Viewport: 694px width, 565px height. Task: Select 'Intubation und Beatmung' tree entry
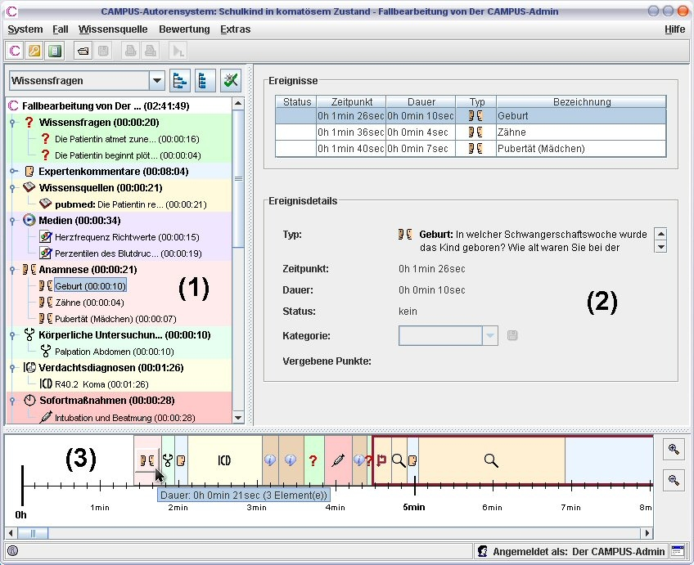click(125, 418)
